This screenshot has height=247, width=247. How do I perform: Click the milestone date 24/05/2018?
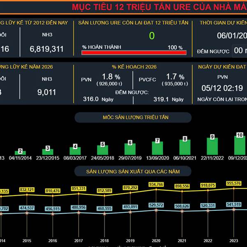click(x=103, y=158)
